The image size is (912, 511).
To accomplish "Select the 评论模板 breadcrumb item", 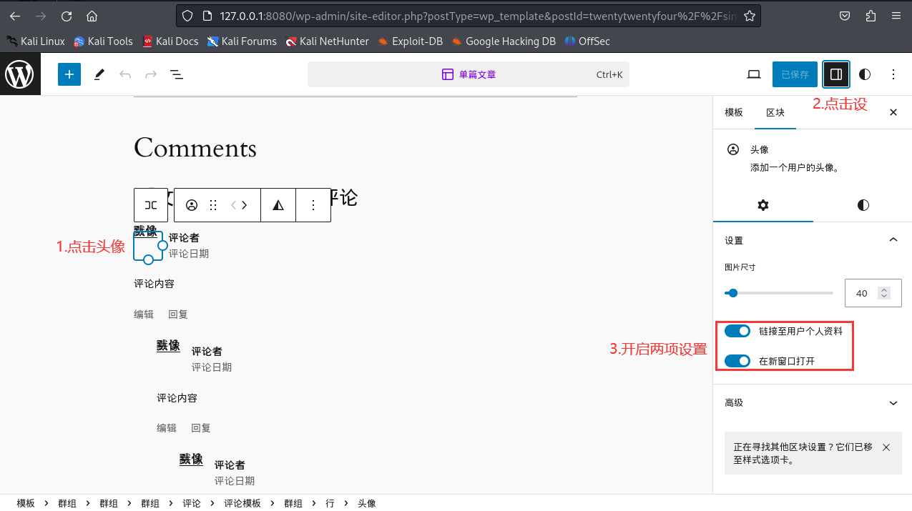I will 242,503.
